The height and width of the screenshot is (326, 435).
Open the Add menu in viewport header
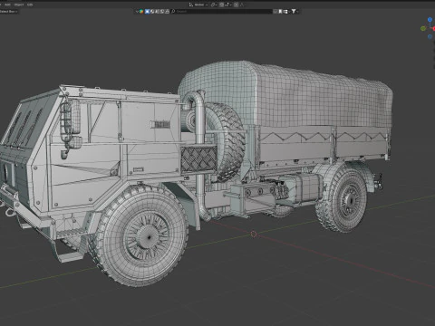[x=7, y=5]
